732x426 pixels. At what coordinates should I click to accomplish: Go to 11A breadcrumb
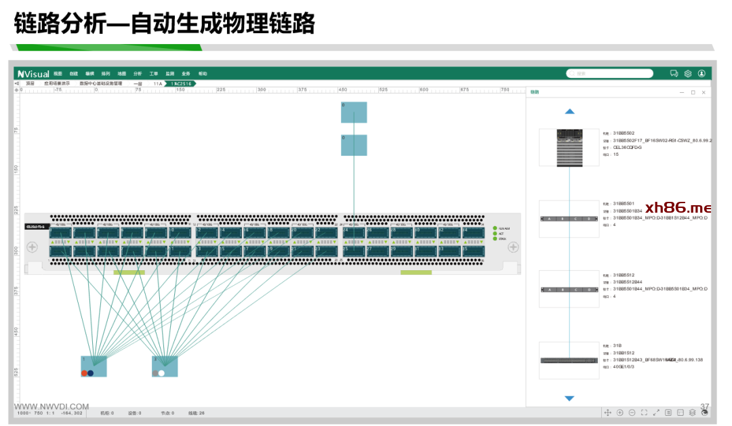[x=158, y=84]
